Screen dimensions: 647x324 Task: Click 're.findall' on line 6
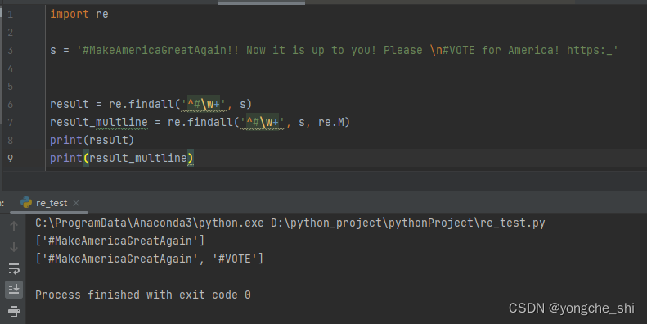tap(142, 105)
